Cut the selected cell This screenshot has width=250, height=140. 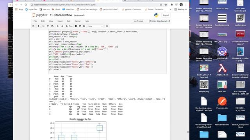pyautogui.click(x=43, y=26)
